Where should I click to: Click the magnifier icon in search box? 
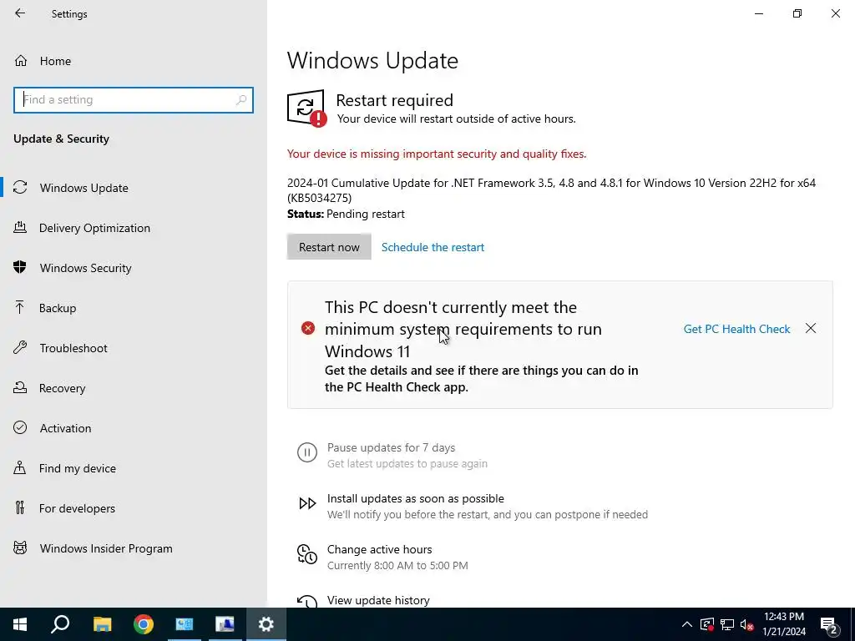coord(241,100)
